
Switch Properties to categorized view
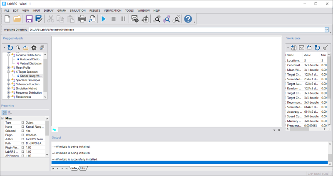(x=5, y=112)
